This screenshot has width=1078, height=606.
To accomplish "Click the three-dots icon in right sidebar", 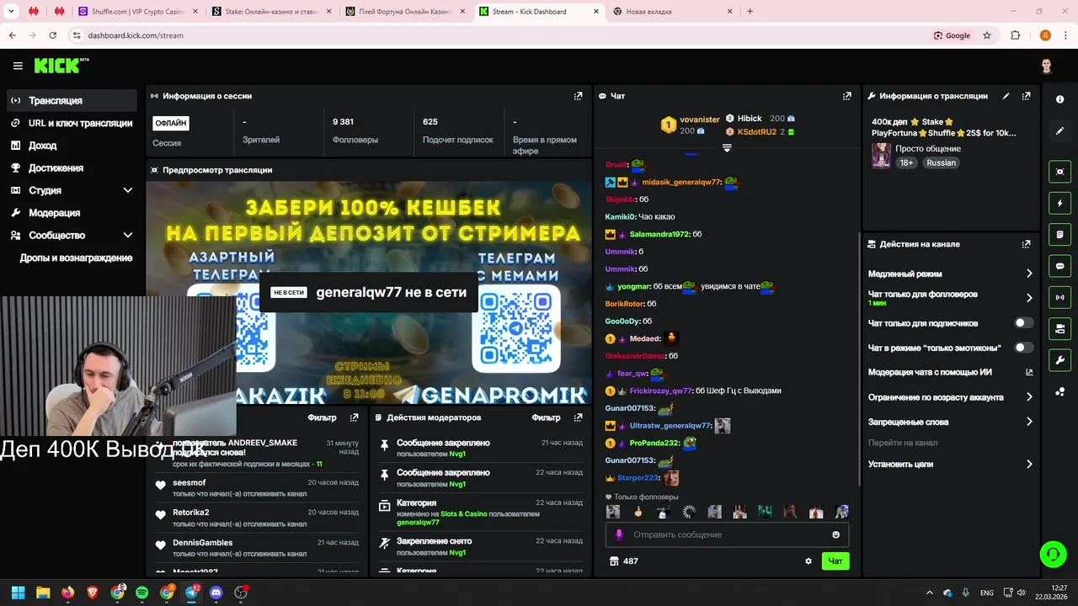I will (1060, 391).
